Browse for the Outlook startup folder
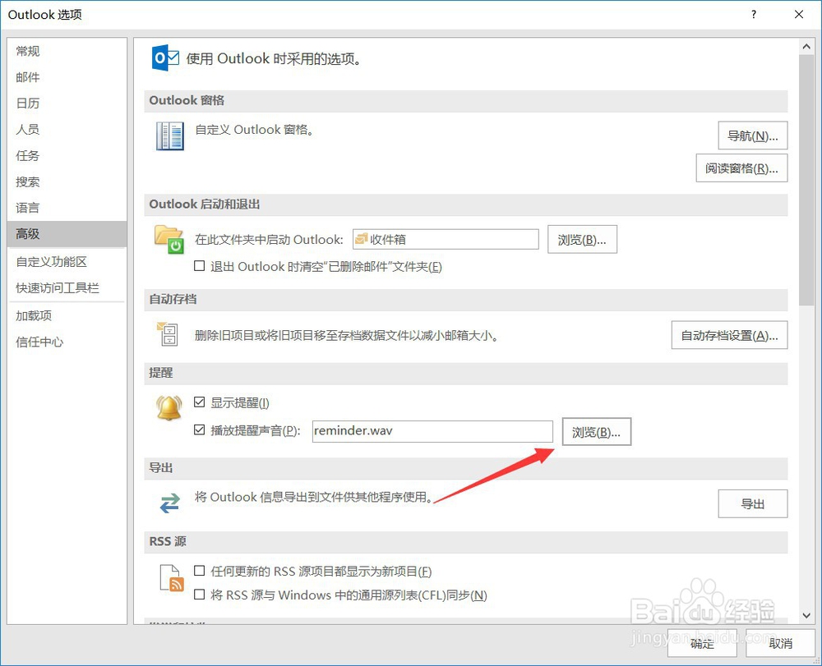 (582, 239)
